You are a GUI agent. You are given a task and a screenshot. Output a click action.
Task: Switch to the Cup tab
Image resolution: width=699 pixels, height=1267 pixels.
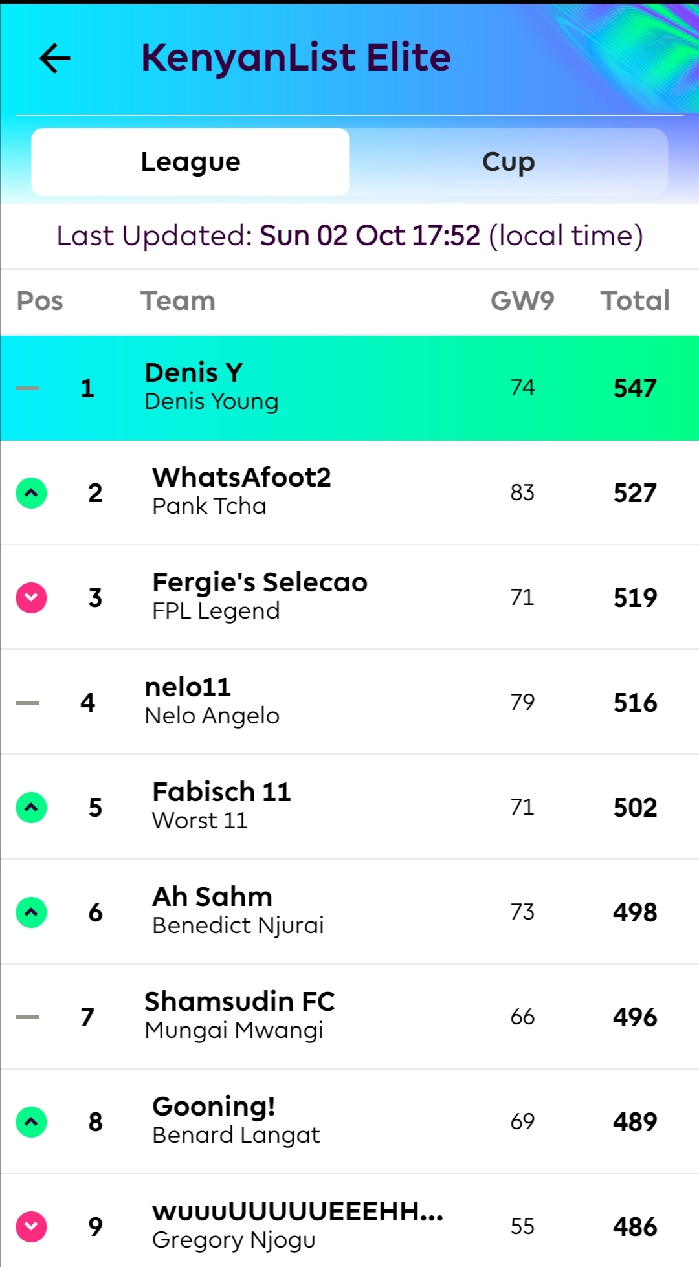point(509,162)
